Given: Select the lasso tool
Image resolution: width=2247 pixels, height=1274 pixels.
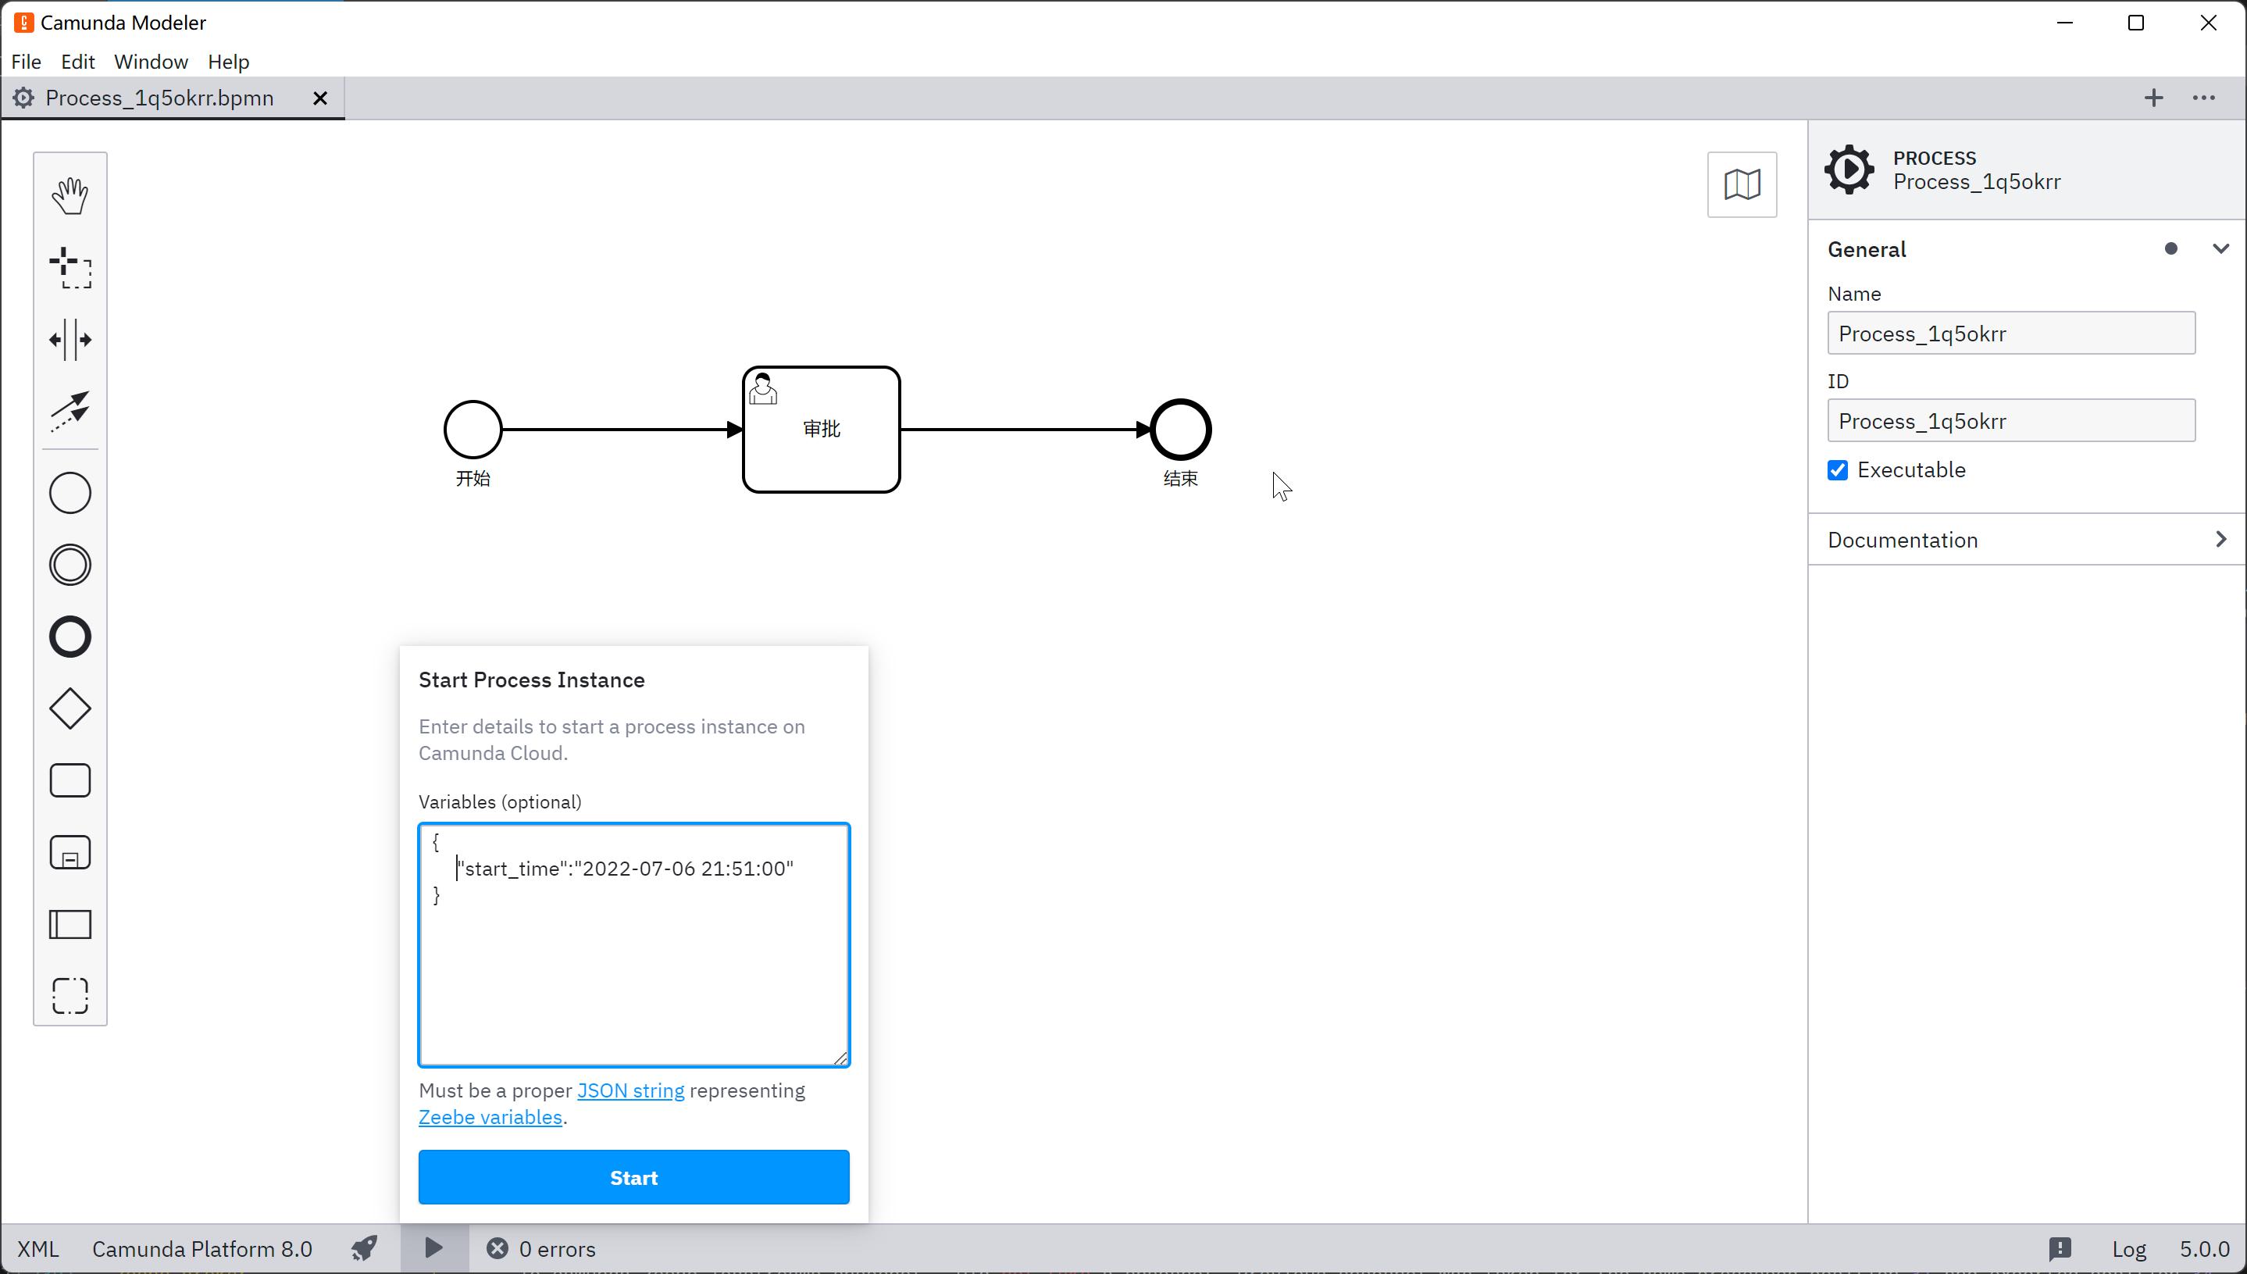Looking at the screenshot, I should tap(70, 267).
